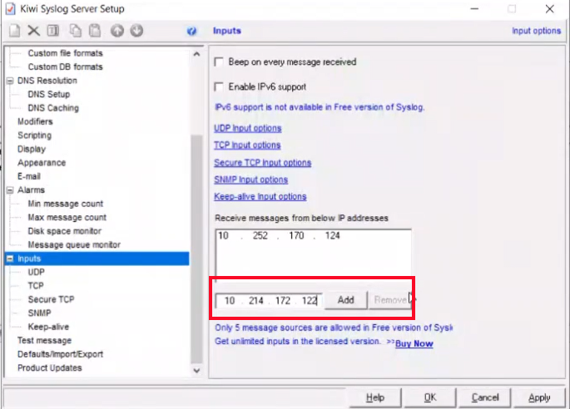Collapse the DNS Resolution tree node
570x409 pixels.
tap(10, 81)
